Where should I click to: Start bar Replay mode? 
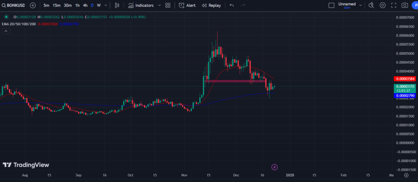click(x=211, y=5)
